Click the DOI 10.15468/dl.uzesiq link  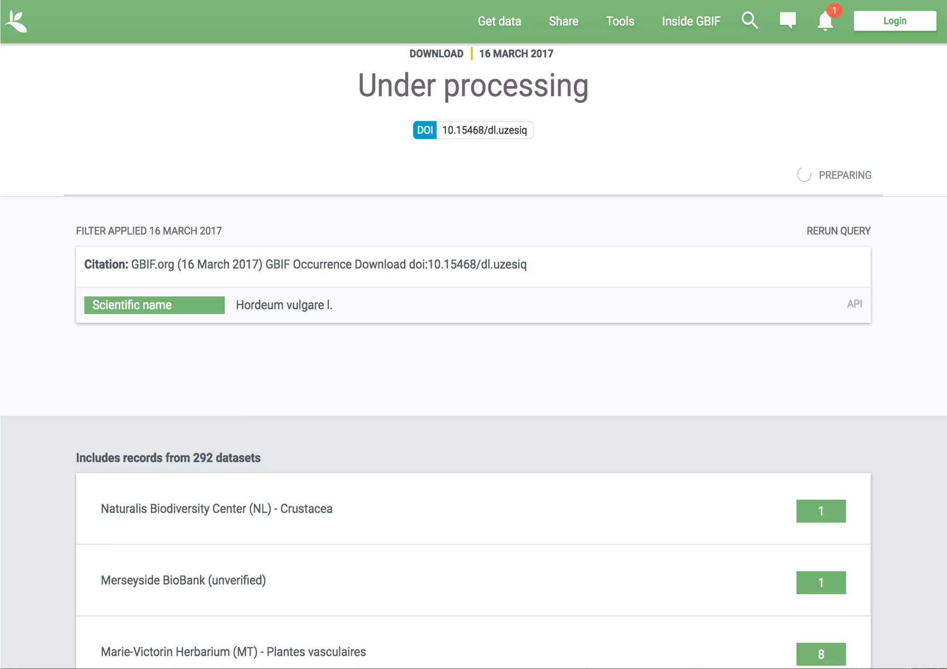[x=484, y=130]
